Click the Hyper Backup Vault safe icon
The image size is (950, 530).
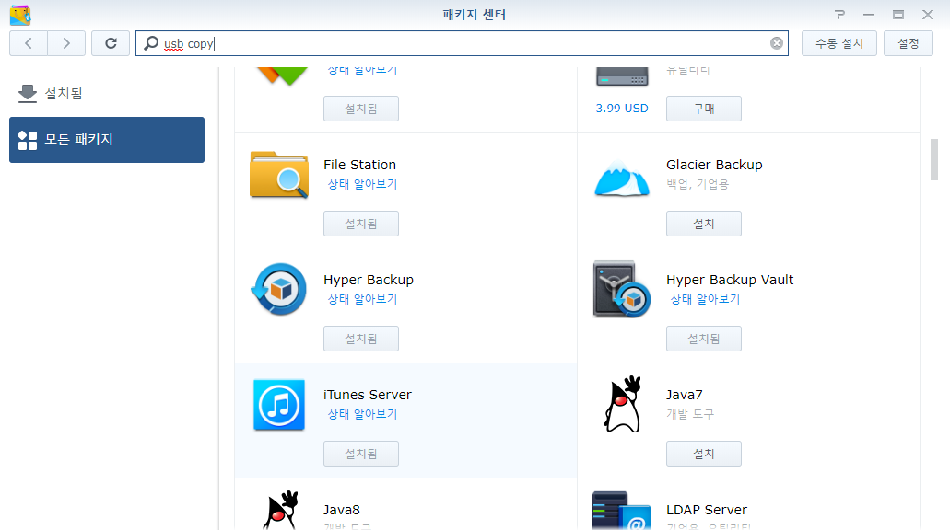click(622, 289)
